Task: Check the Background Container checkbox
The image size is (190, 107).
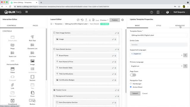Action: pos(54,96)
